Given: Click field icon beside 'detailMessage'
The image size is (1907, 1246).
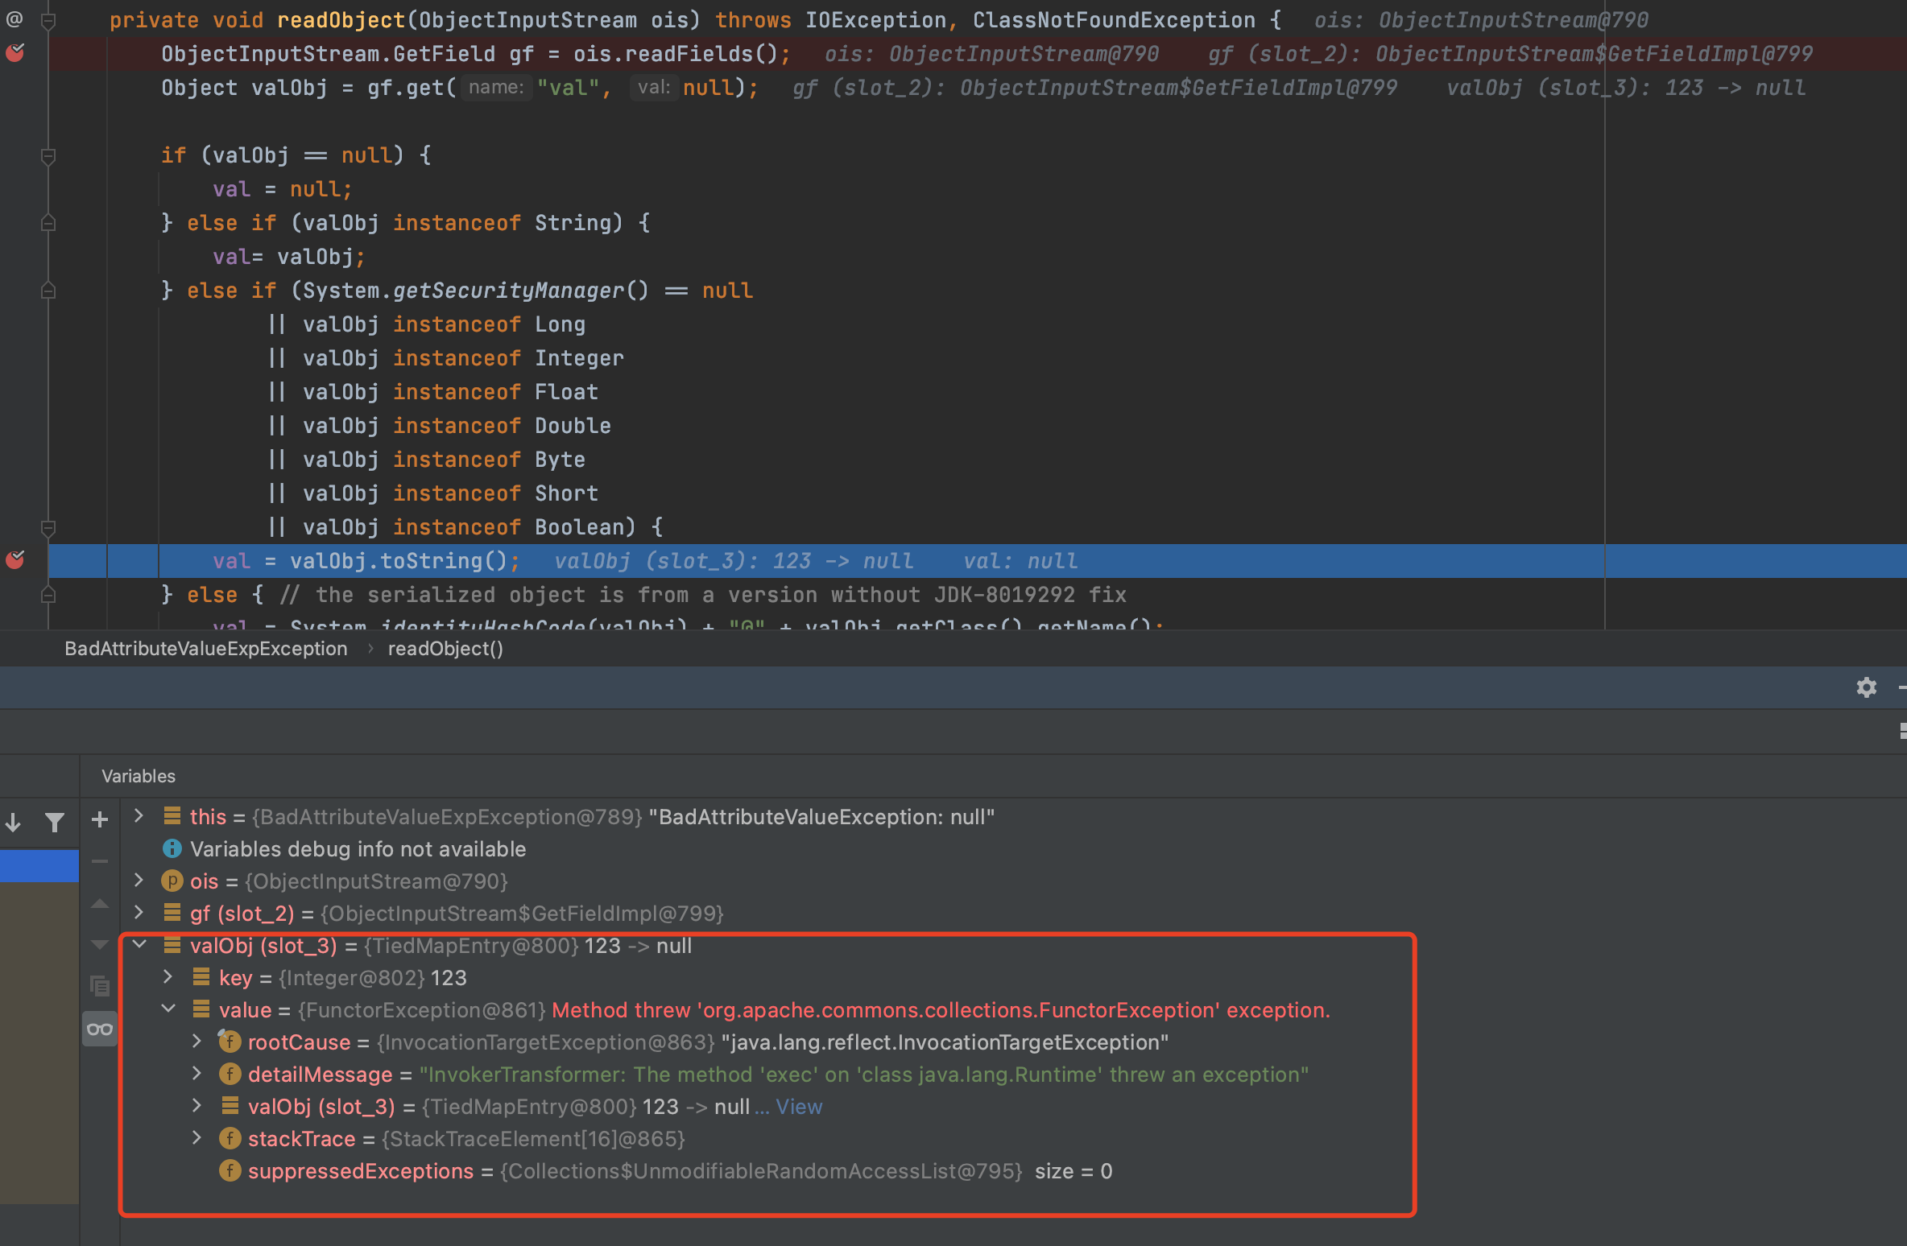Looking at the screenshot, I should click(x=230, y=1074).
